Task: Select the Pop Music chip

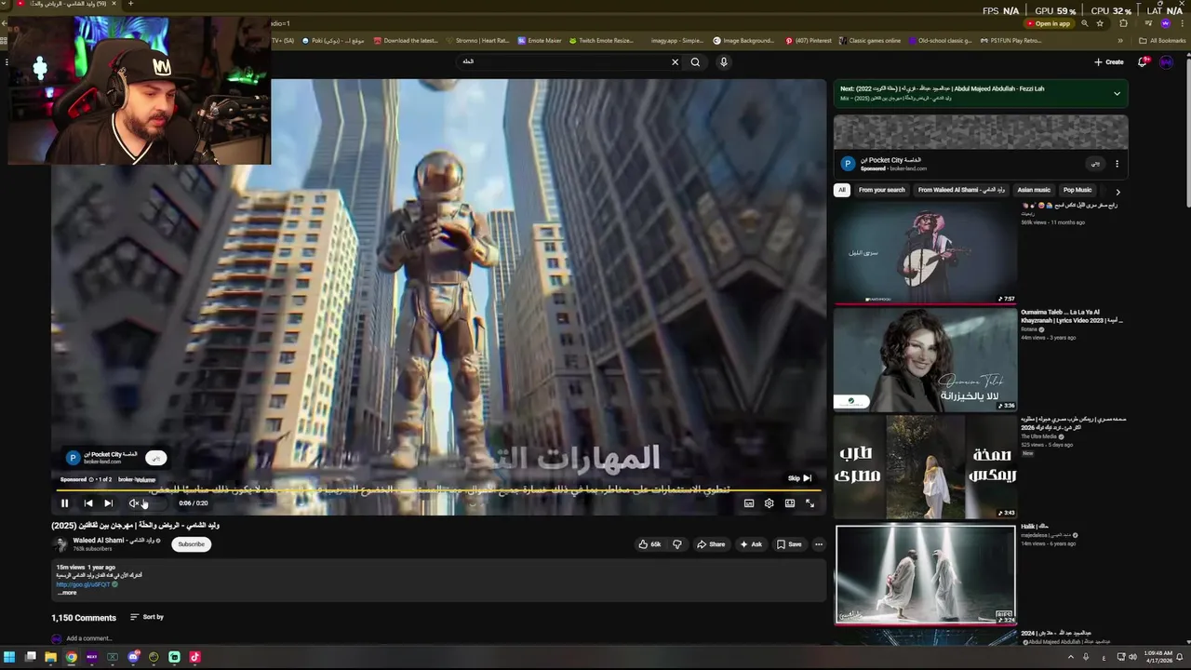Action: (x=1077, y=190)
